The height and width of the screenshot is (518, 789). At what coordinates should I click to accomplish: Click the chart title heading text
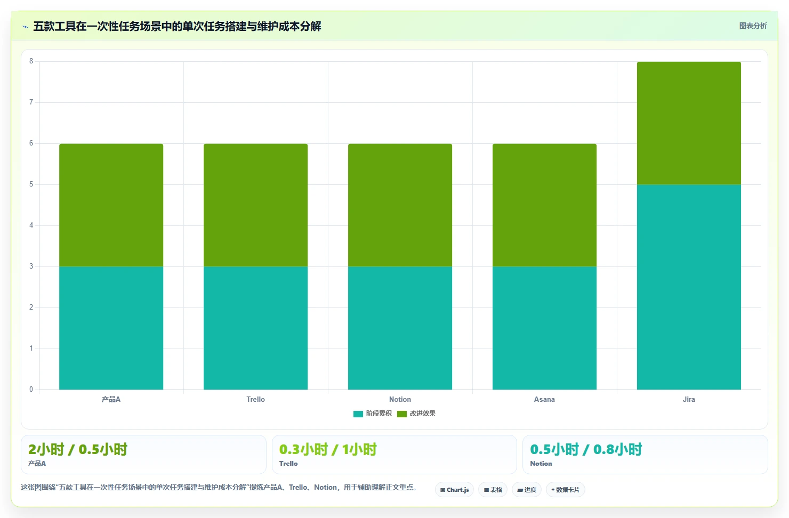coord(177,26)
